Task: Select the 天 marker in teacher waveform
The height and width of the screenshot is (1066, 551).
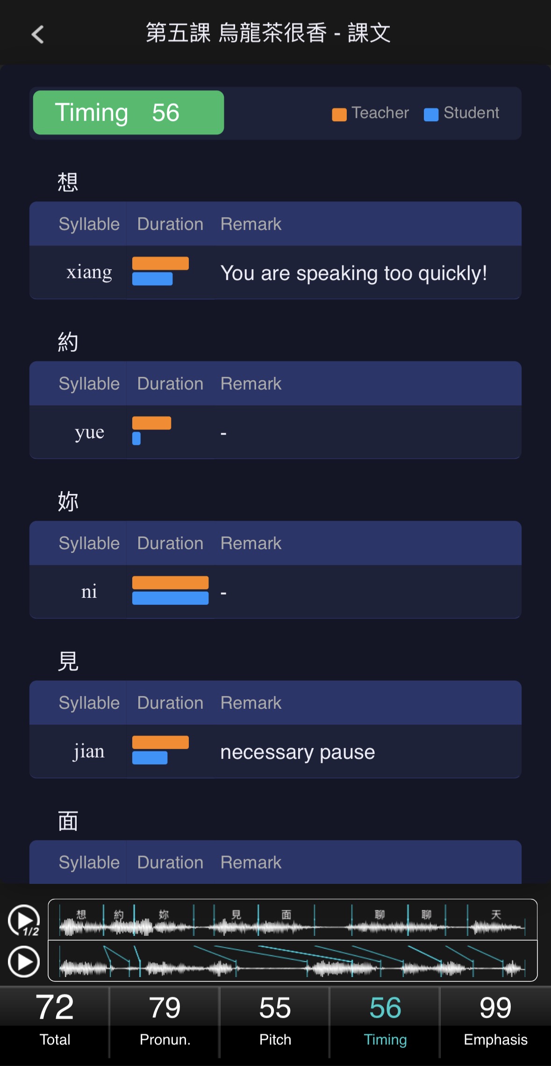Action: [496, 914]
